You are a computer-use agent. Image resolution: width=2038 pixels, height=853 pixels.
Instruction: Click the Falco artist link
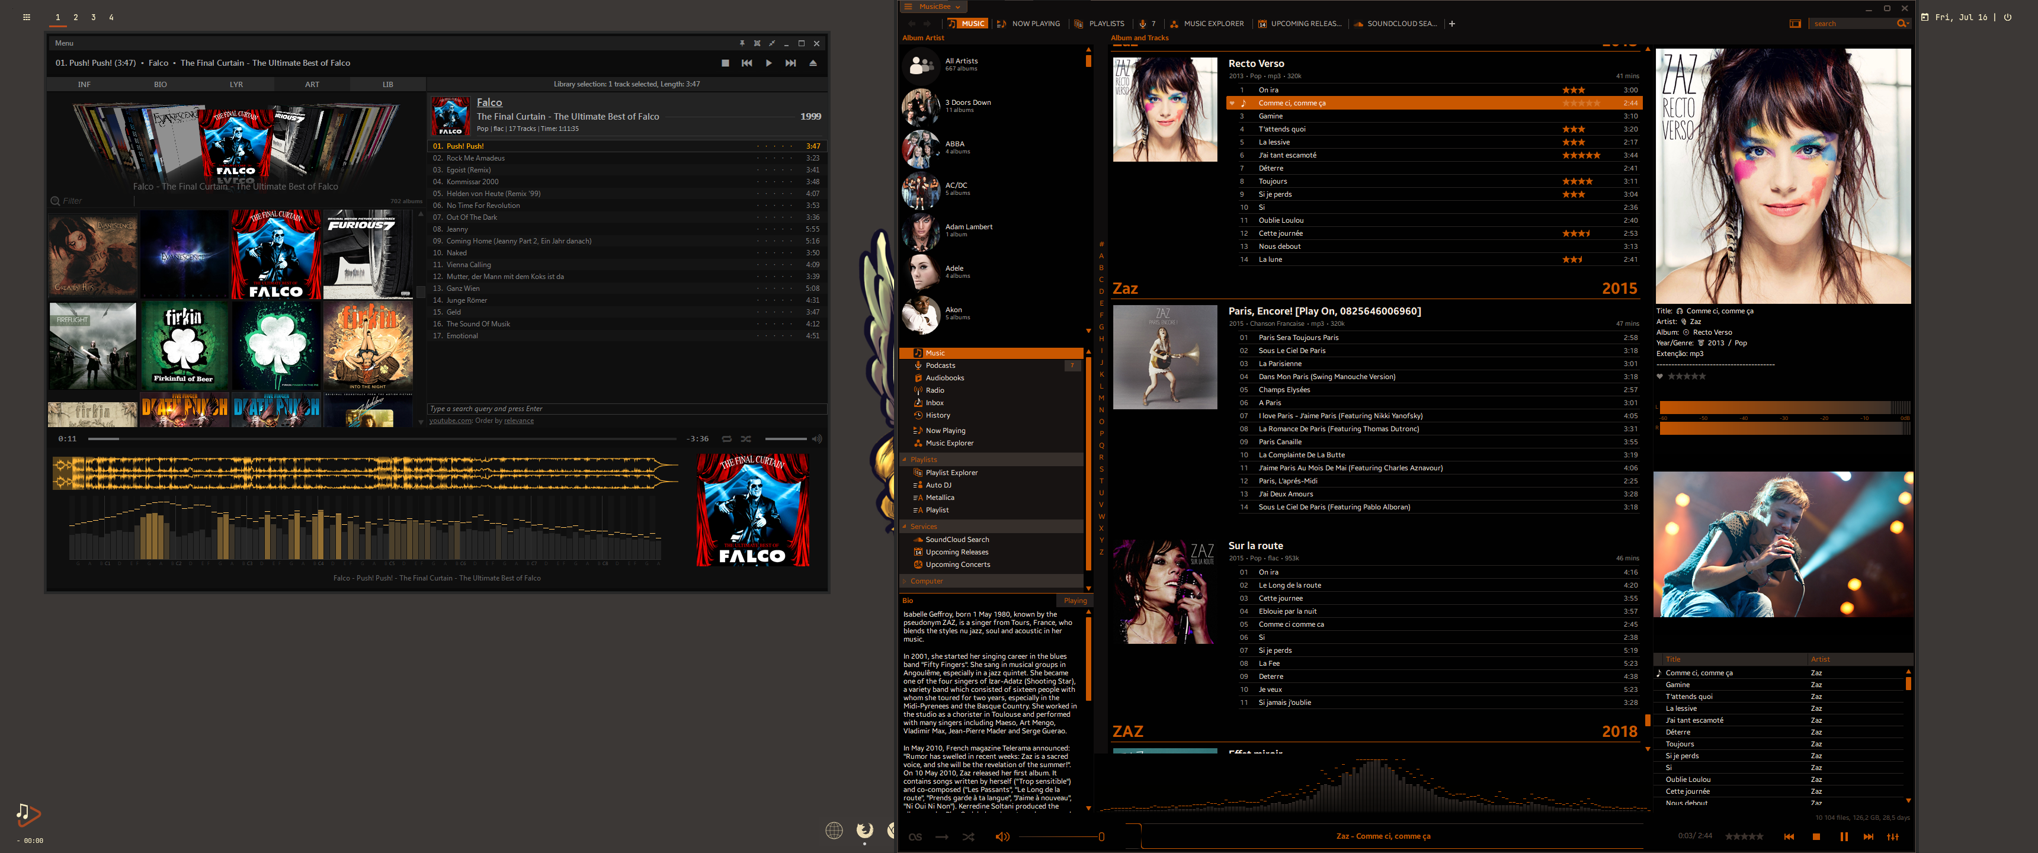tap(489, 102)
